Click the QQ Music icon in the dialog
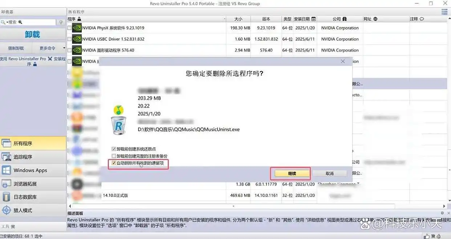 point(119,110)
